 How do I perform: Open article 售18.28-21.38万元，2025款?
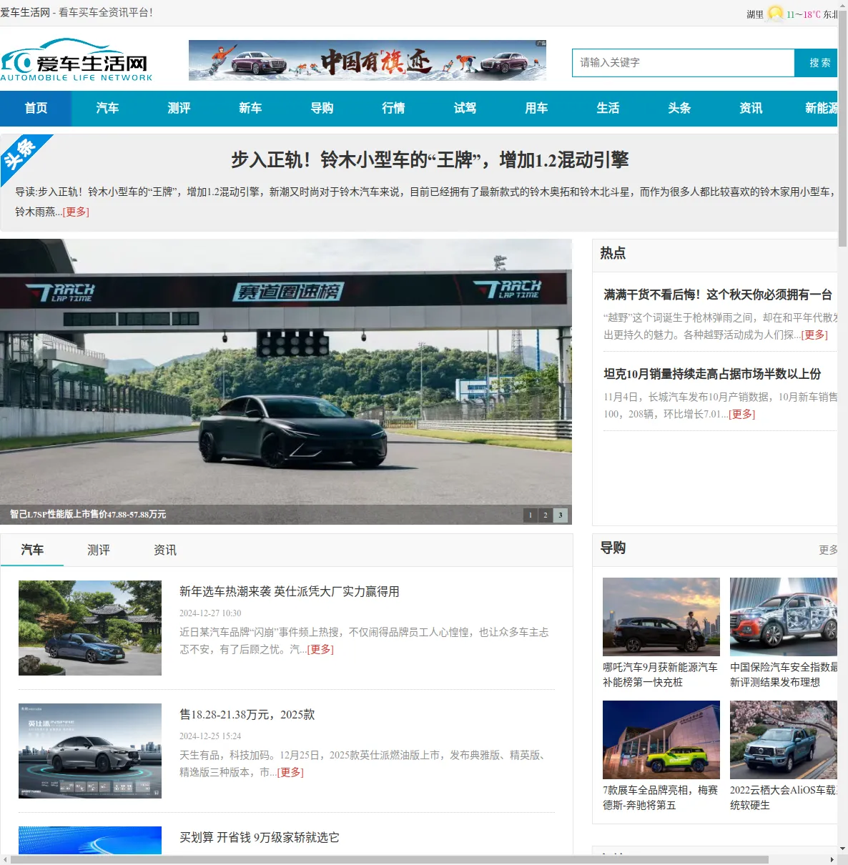click(247, 714)
